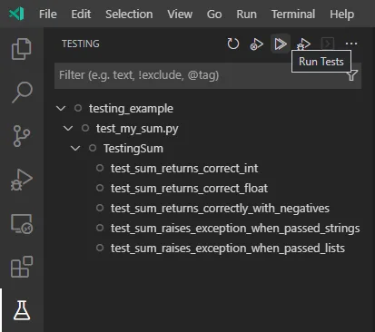Open the Selection menu
The width and height of the screenshot is (375, 332).
click(129, 14)
